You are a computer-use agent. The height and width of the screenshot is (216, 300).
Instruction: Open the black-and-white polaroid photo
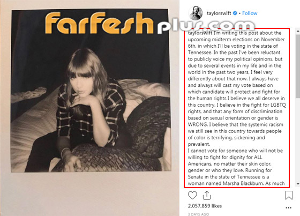point(91,91)
